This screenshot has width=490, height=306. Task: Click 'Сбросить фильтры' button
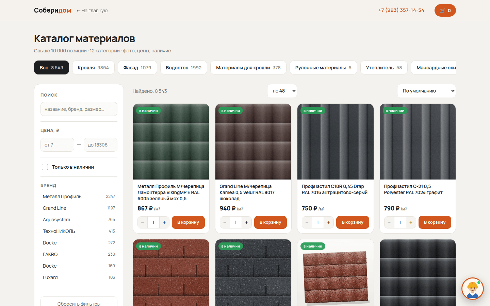[x=79, y=302]
